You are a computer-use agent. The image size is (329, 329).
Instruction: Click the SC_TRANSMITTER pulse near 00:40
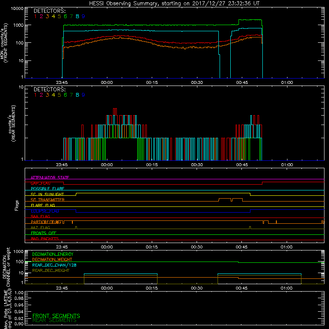coord(225,200)
